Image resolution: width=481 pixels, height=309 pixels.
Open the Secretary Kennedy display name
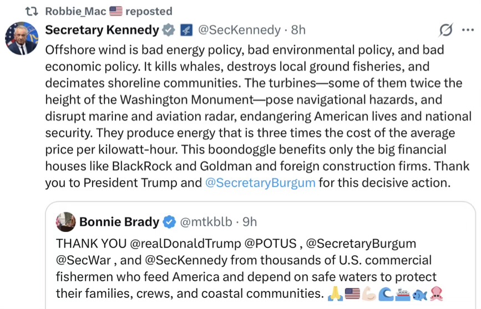102,30
